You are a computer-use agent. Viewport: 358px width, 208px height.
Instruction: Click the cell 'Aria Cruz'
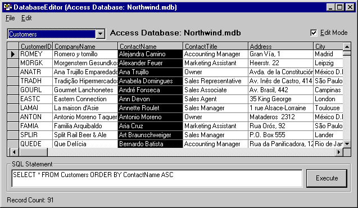150,126
